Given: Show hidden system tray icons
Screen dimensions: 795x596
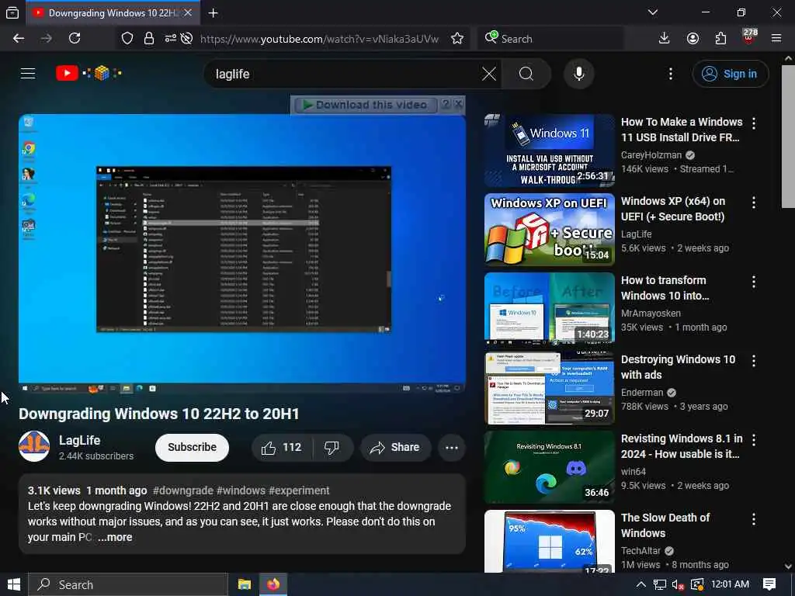Looking at the screenshot, I should coord(641,585).
